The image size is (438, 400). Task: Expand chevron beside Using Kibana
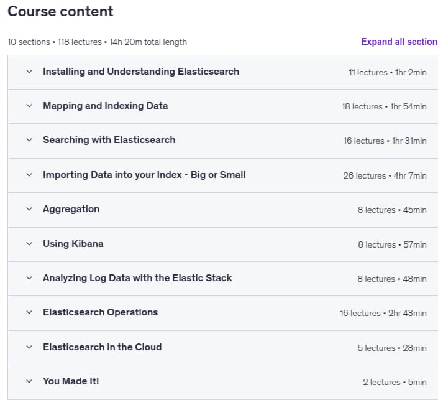(x=29, y=244)
